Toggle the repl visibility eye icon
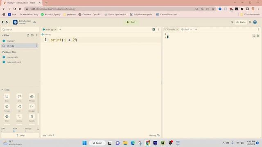262x147 pixels. 34,22
